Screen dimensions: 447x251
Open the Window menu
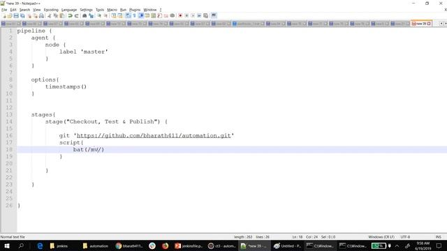pos(150,10)
